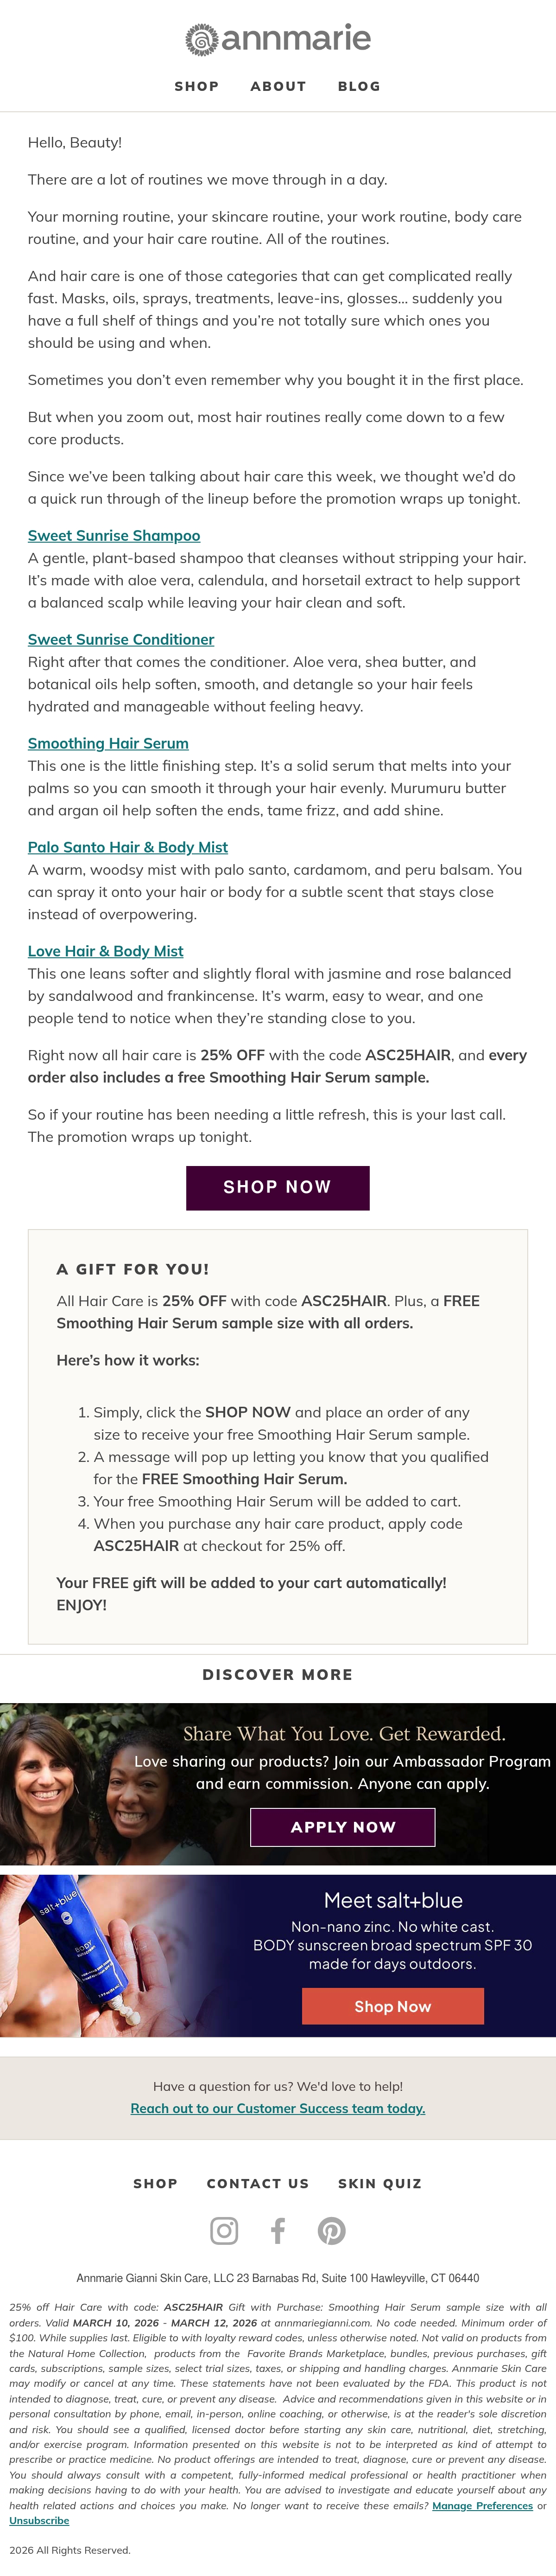Open the Pinterest icon link

click(x=331, y=2230)
